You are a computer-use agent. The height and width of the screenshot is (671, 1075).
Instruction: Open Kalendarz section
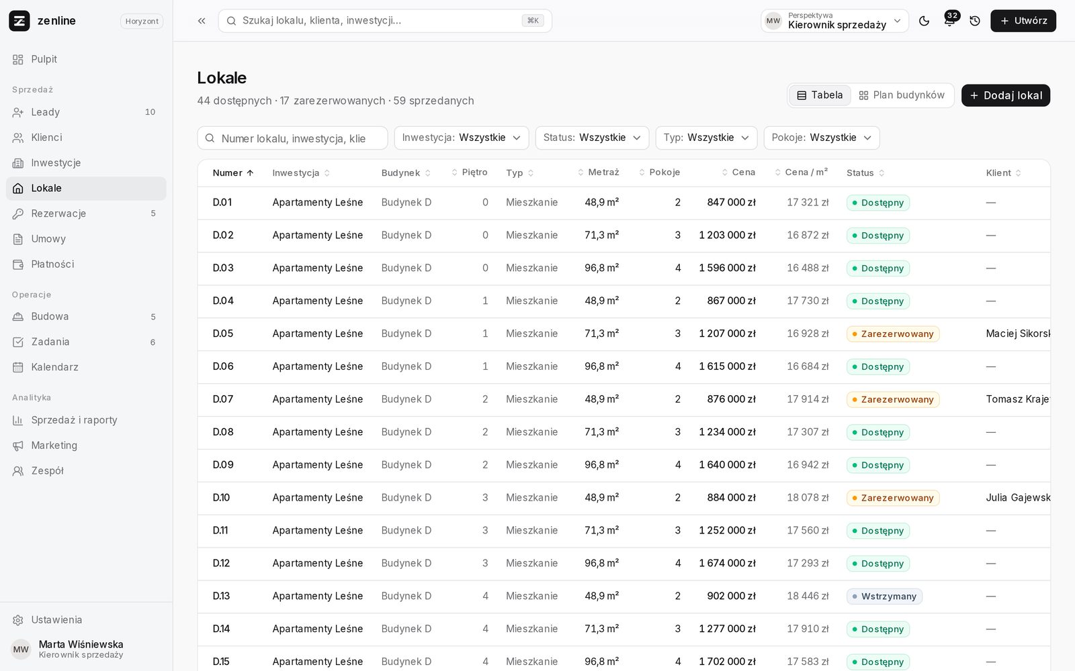click(x=86, y=367)
